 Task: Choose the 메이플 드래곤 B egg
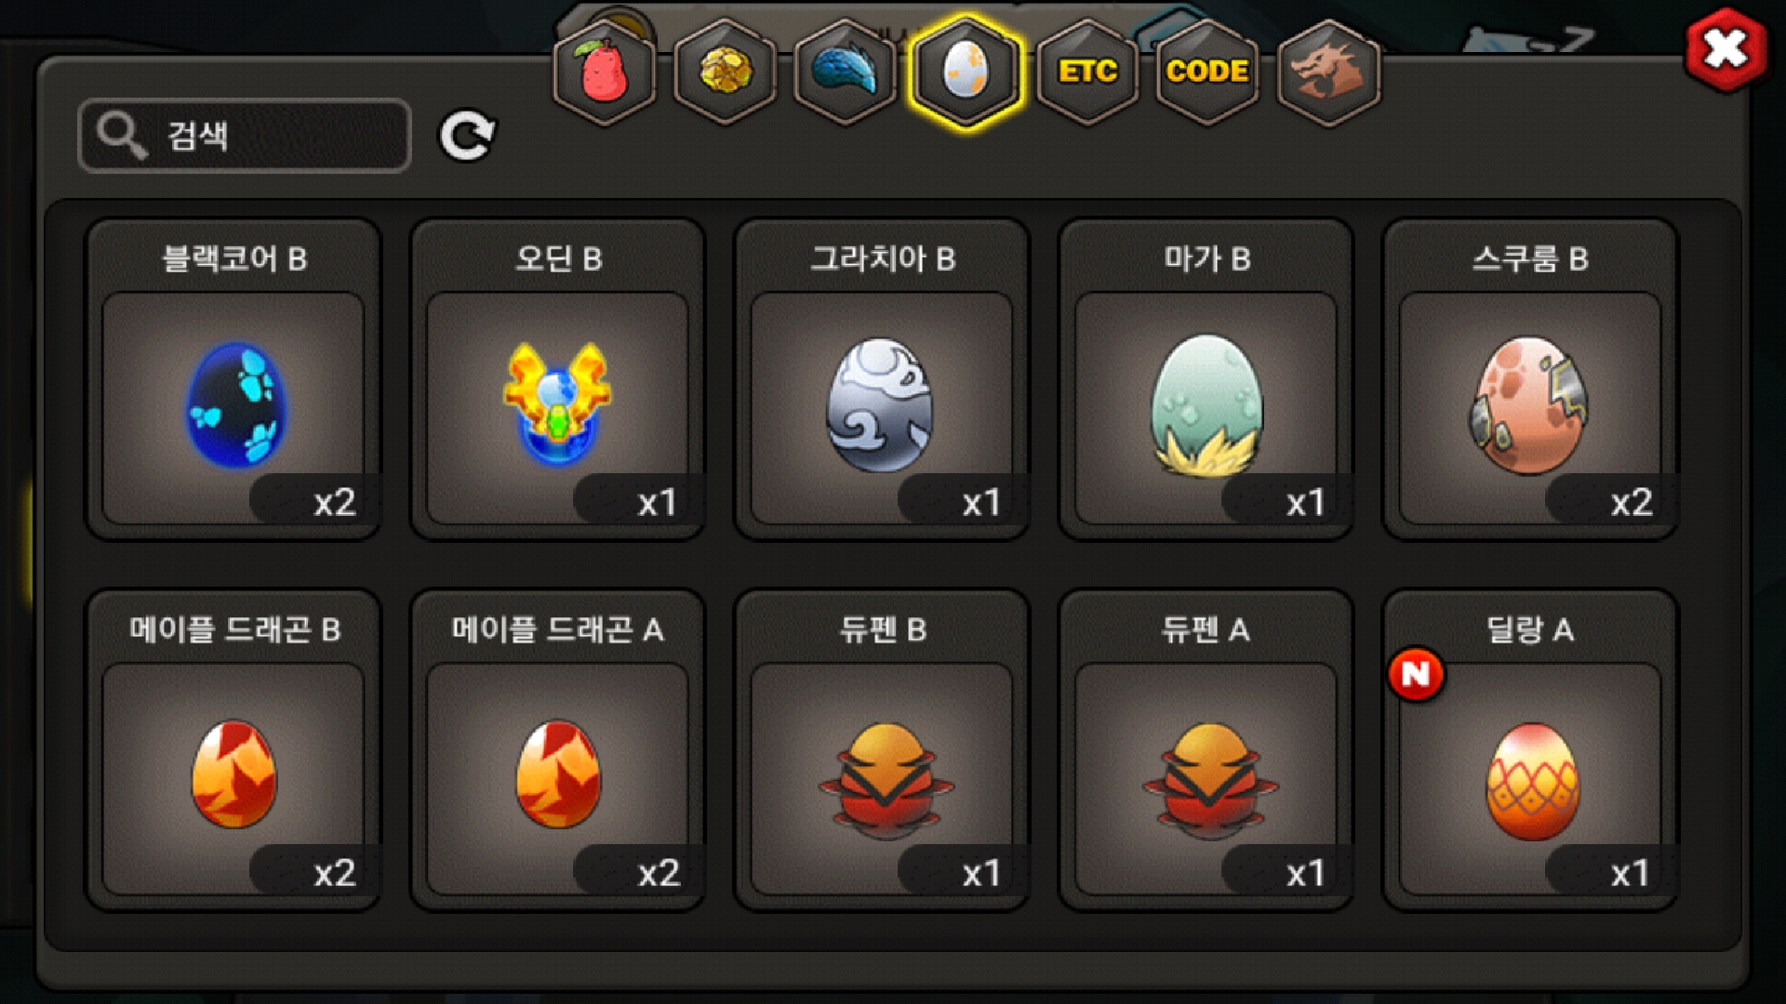[x=233, y=750]
